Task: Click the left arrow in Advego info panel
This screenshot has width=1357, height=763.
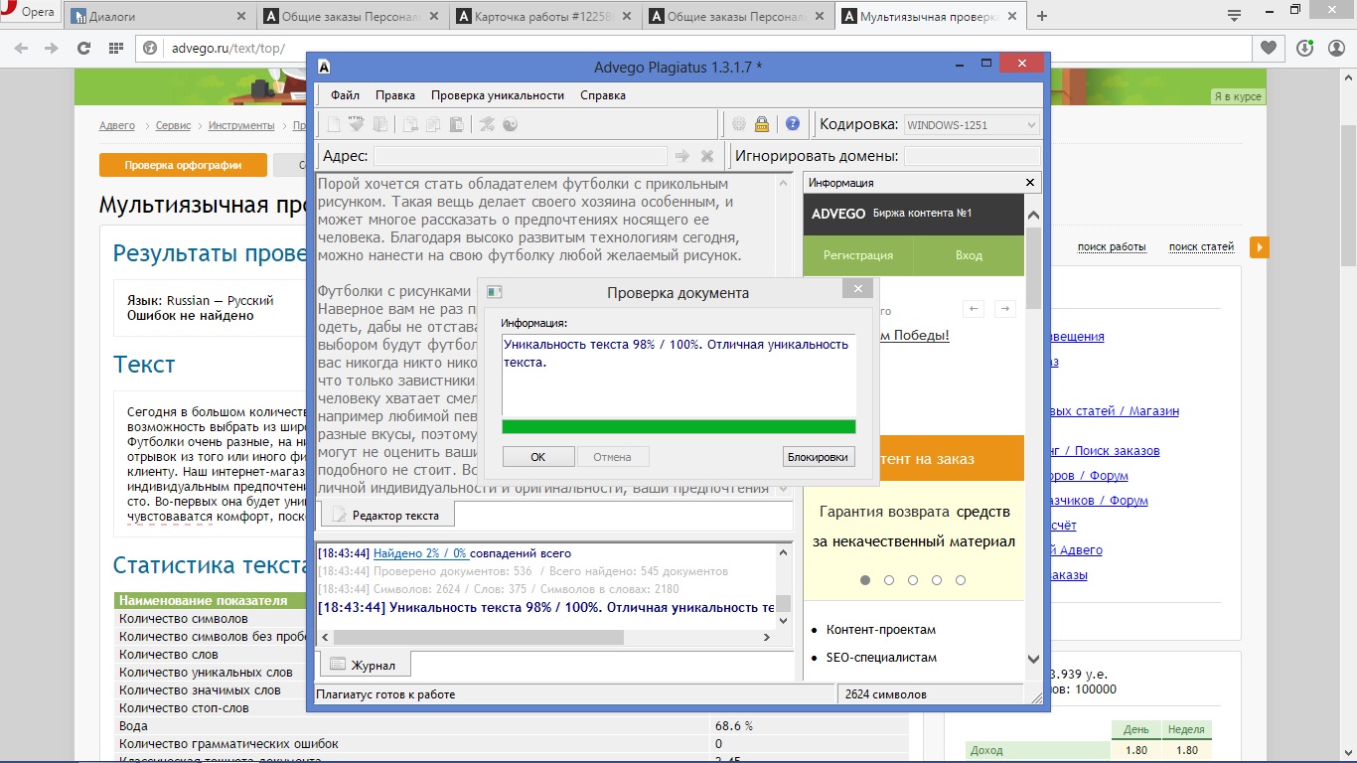Action: 974,309
